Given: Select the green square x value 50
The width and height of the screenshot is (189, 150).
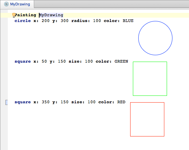Looking at the screenshot, I should point(44,61).
